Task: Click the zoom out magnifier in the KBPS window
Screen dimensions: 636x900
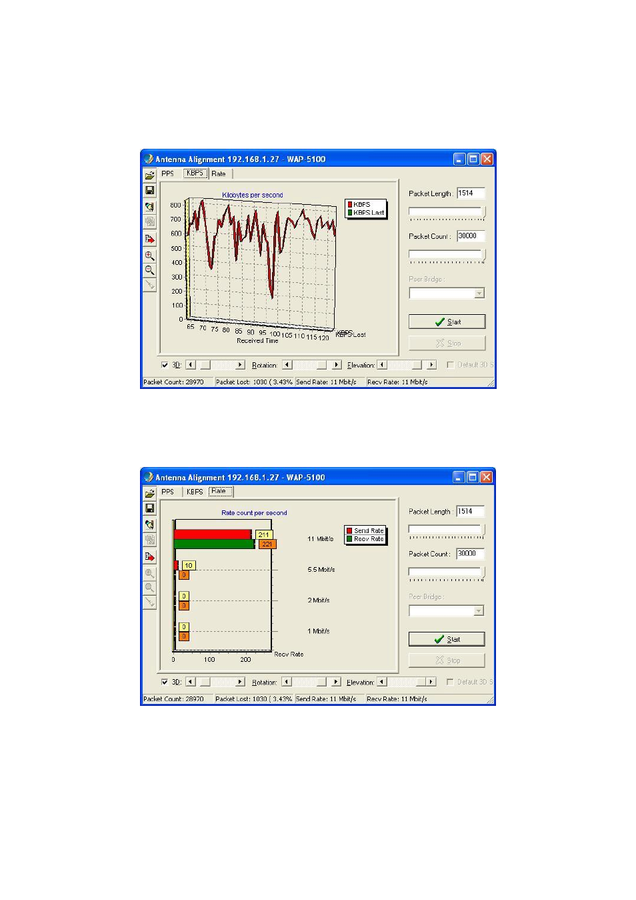Action: (149, 270)
